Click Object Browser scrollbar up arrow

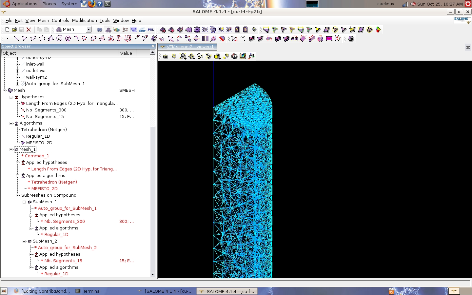(x=152, y=52)
